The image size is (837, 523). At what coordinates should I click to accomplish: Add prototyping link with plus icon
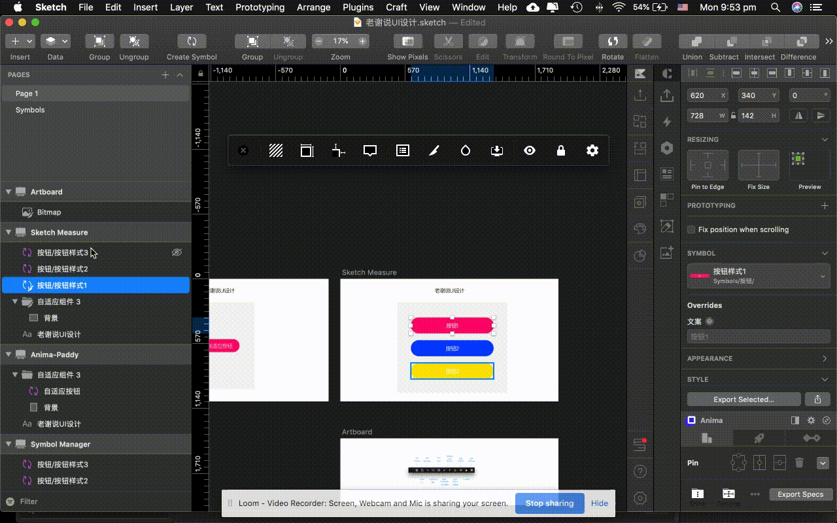coord(825,205)
